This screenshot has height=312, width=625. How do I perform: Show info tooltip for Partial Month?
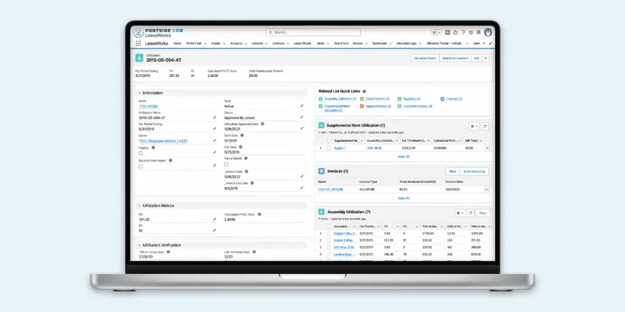click(245, 158)
